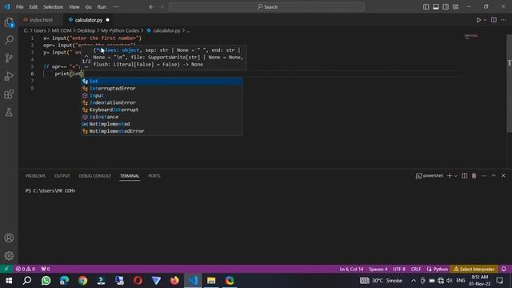The height and width of the screenshot is (288, 512).
Task: Open the Manage gear settings
Action: (9, 255)
